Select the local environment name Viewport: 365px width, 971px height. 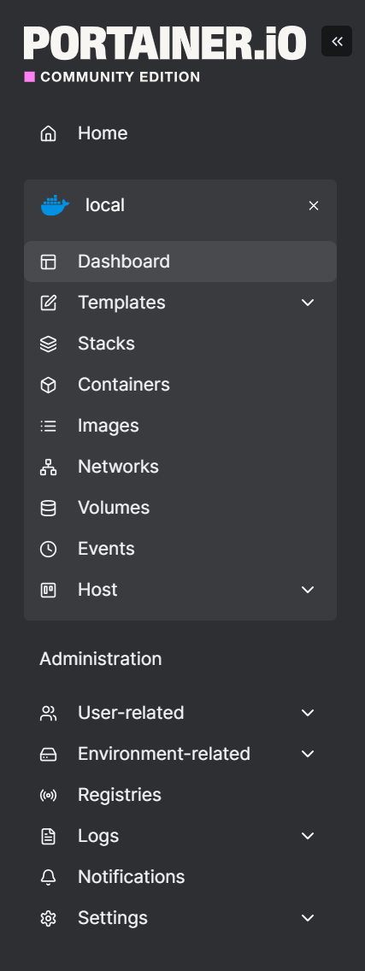click(105, 205)
